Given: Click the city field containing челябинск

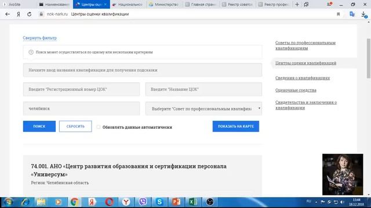Looking at the screenshot, I should pos(81,109).
